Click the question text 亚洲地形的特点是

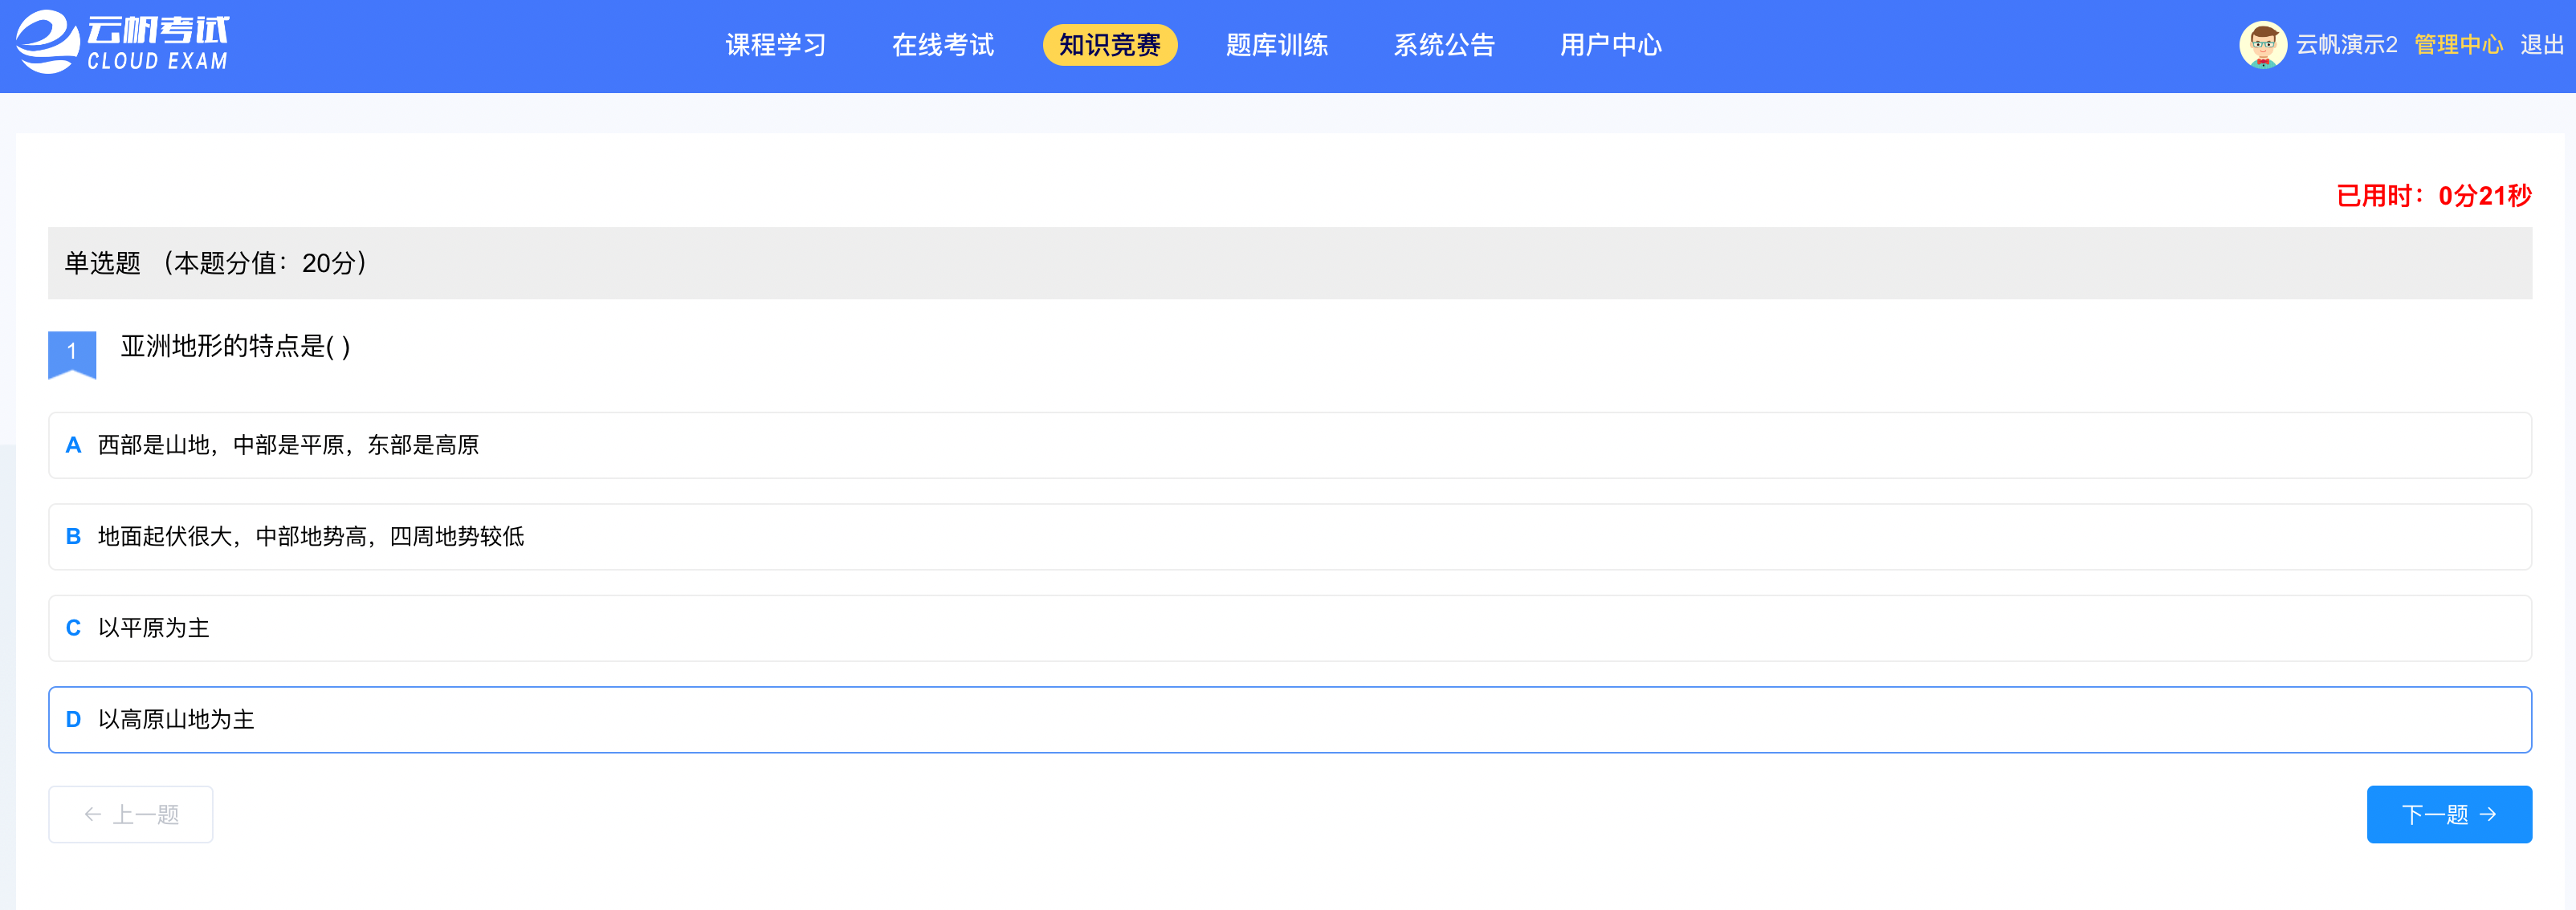pyautogui.click(x=235, y=347)
